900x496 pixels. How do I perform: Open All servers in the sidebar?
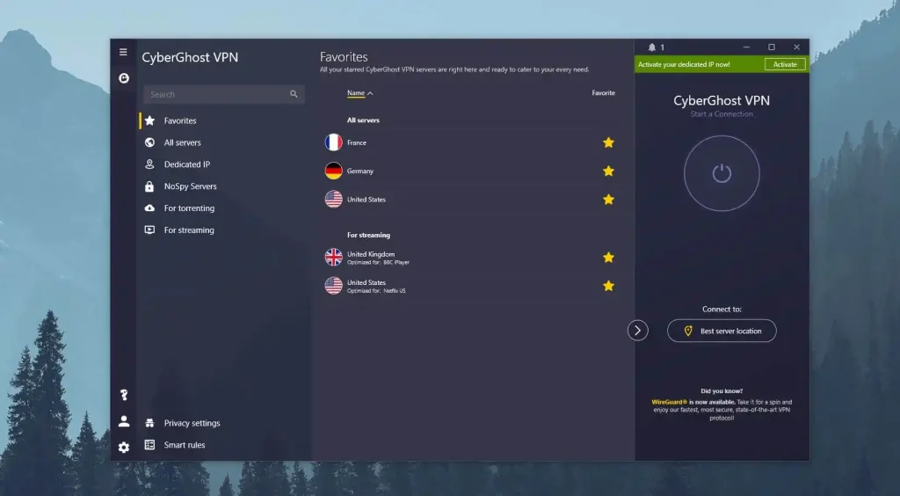[183, 142]
